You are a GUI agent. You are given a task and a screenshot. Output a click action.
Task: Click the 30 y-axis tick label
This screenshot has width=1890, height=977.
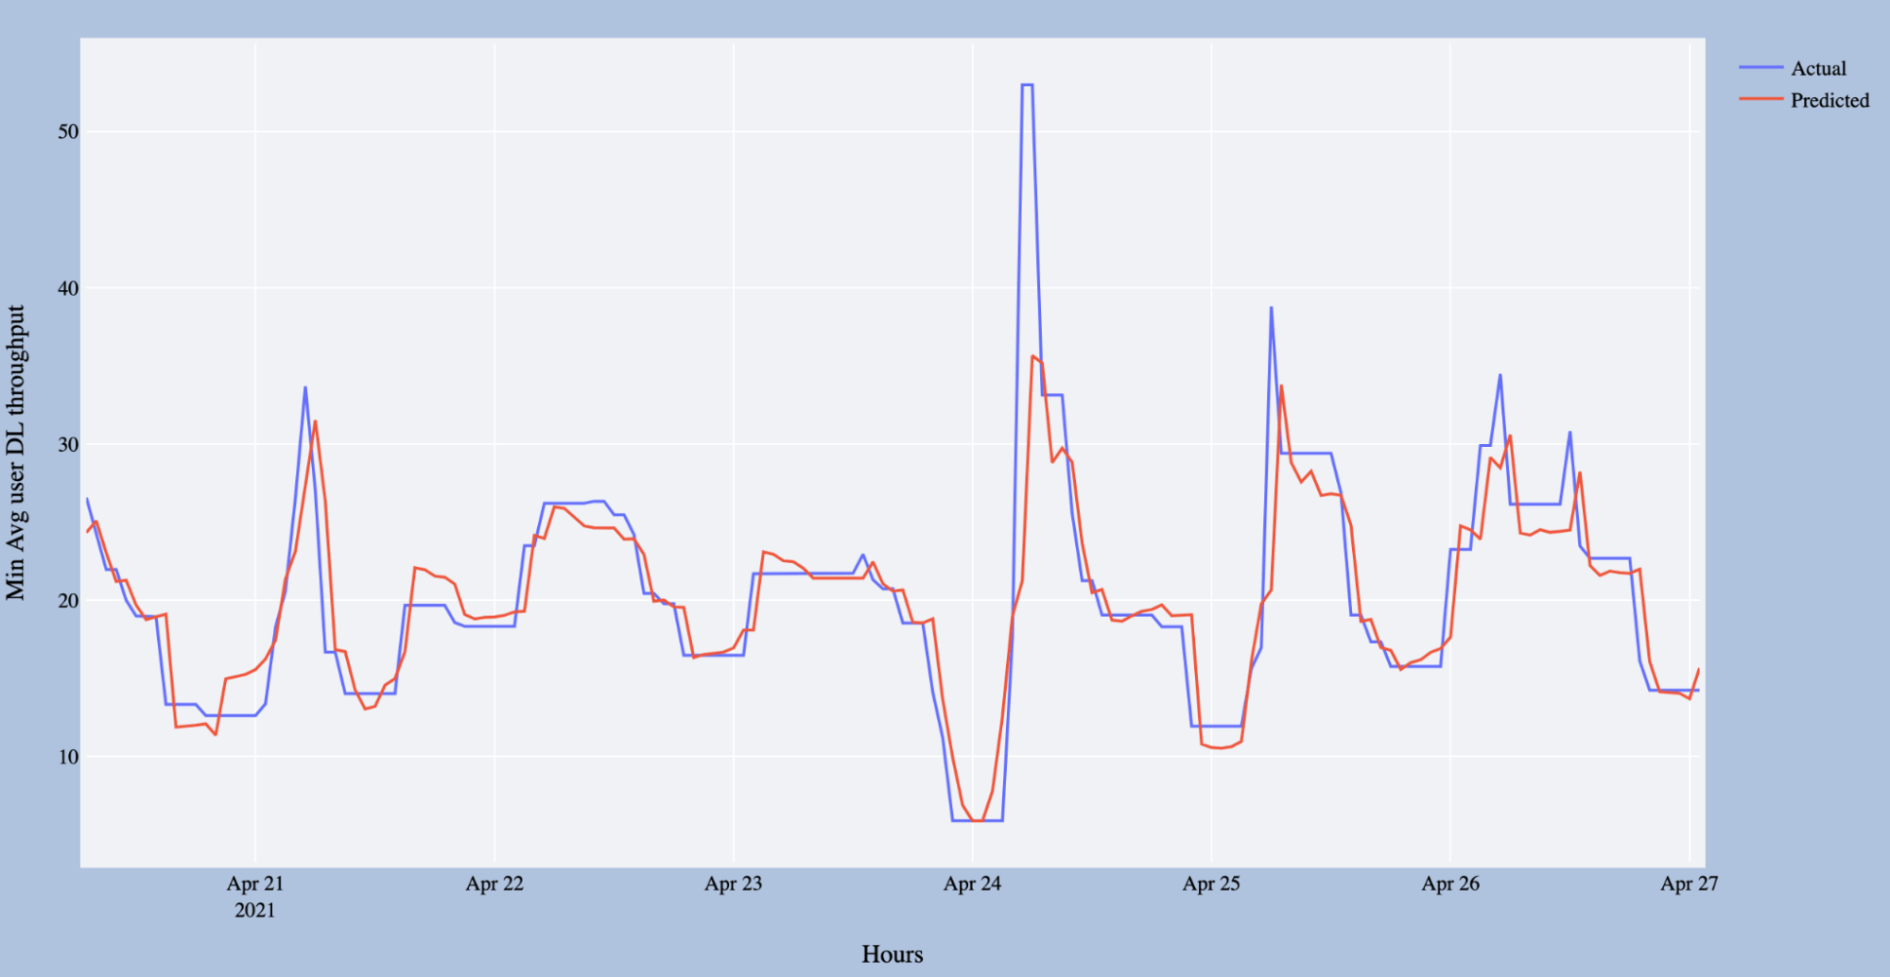tap(68, 444)
